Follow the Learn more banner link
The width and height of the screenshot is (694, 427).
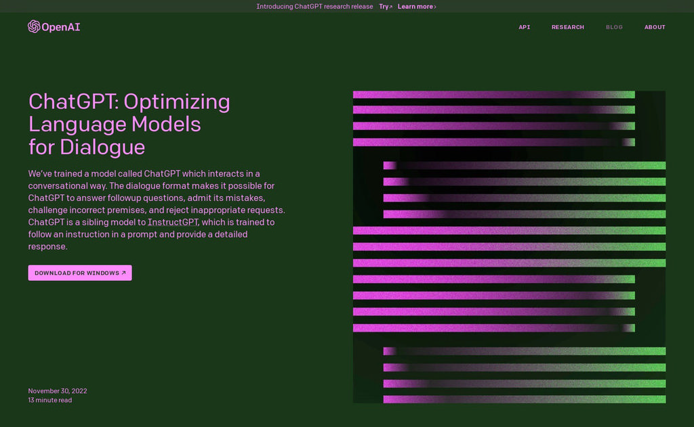click(417, 7)
